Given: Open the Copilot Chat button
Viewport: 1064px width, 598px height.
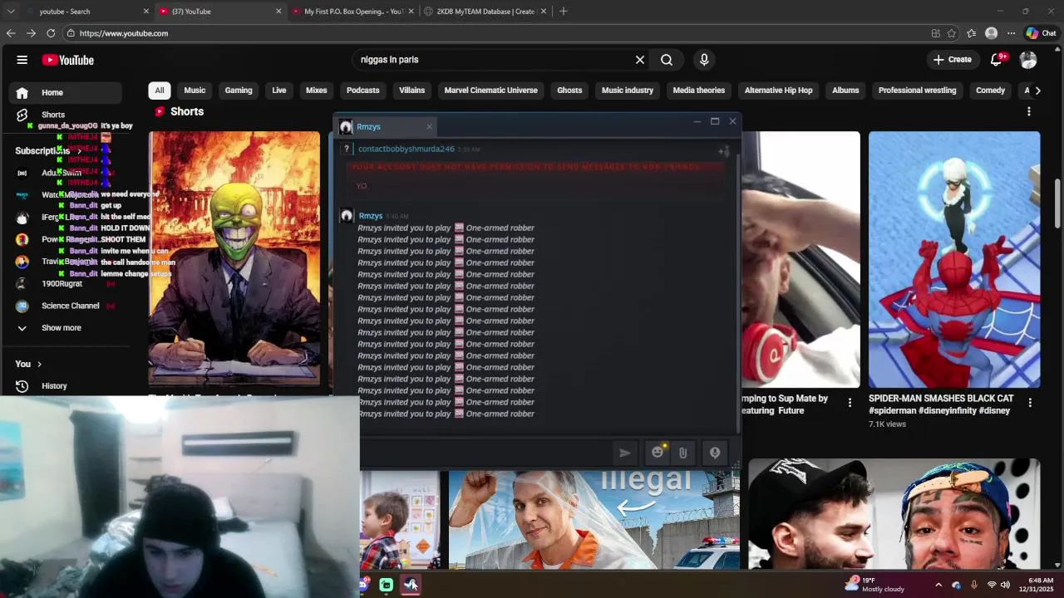Looking at the screenshot, I should [1041, 33].
